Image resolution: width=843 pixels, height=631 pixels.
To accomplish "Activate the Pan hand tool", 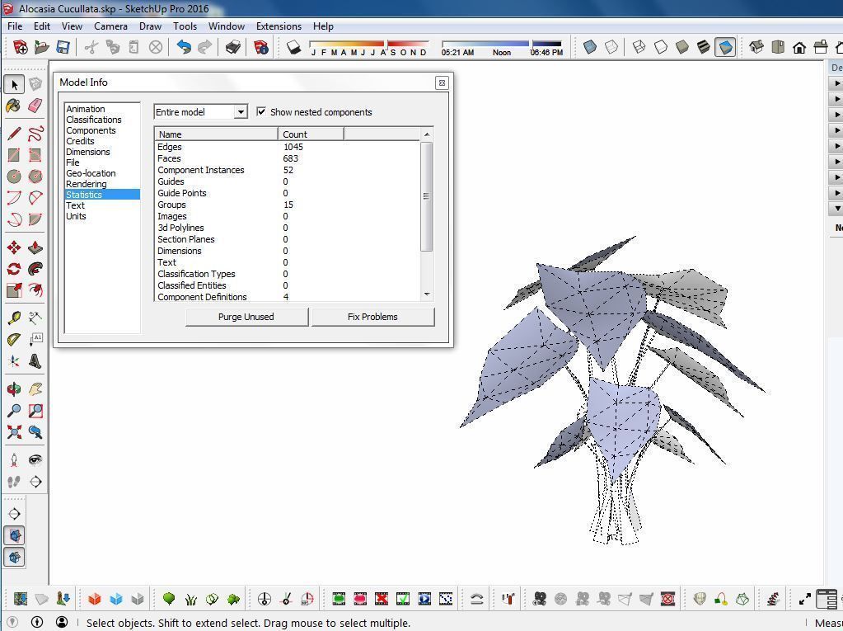I will pyautogui.click(x=35, y=389).
